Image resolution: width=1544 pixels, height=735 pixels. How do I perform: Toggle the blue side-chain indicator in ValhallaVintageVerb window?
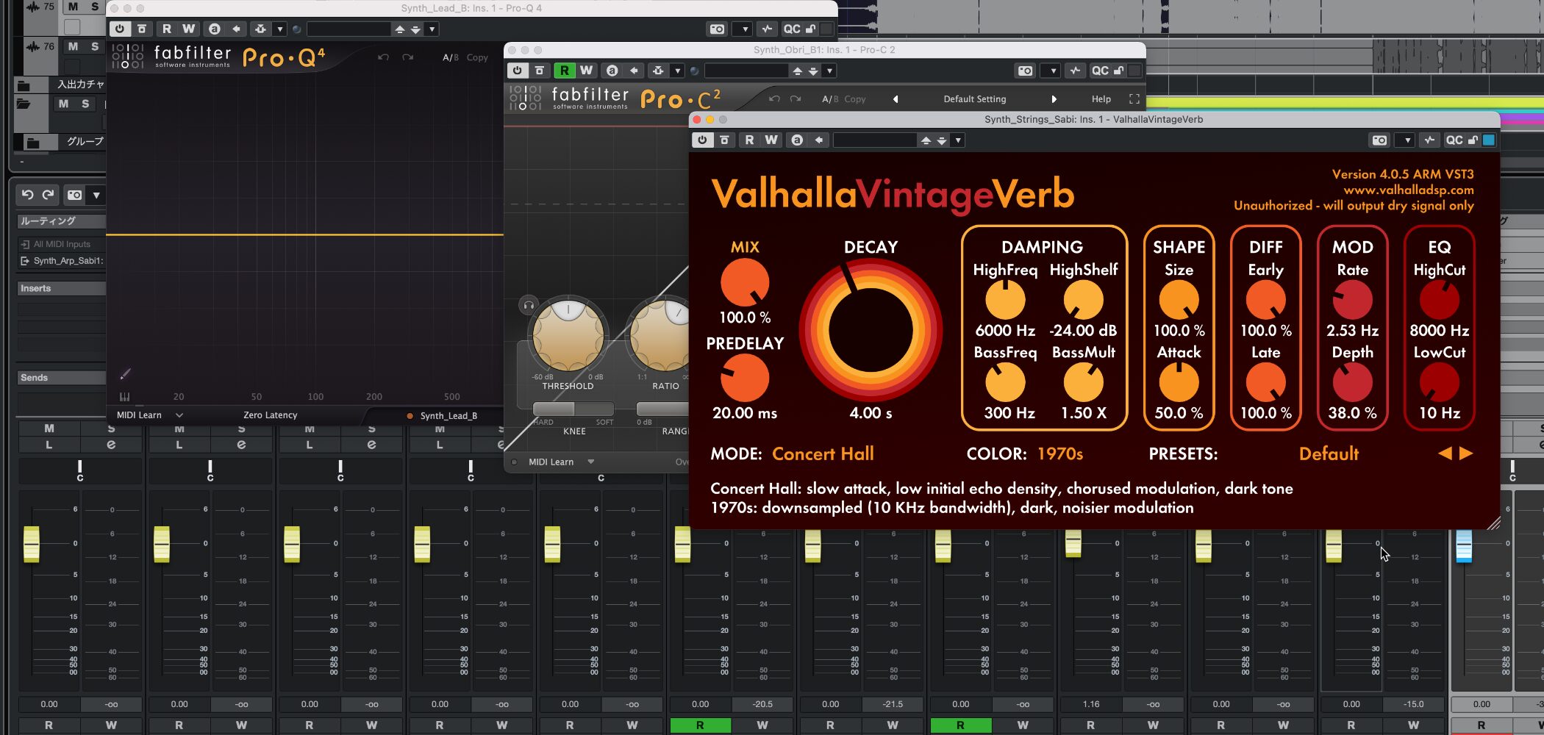1489,140
